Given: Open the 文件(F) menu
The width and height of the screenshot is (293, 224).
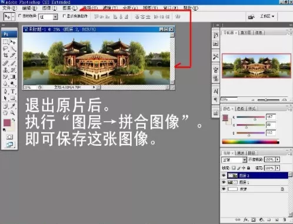Looking at the screenshot, I should (9, 8).
